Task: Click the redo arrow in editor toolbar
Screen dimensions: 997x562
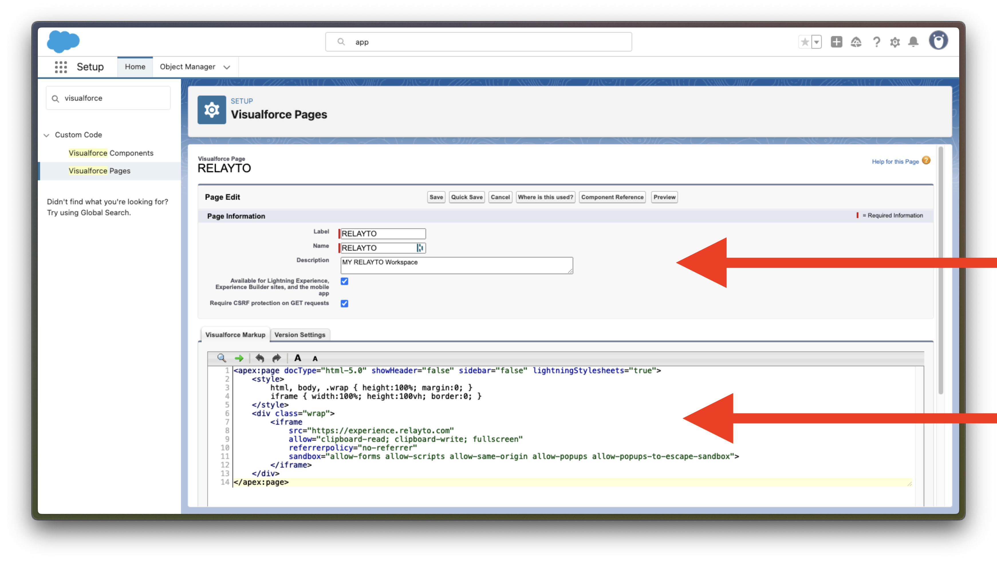Action: click(276, 358)
